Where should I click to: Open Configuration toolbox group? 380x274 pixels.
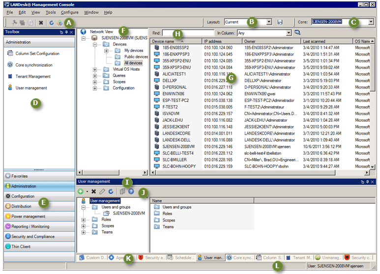[39, 196]
